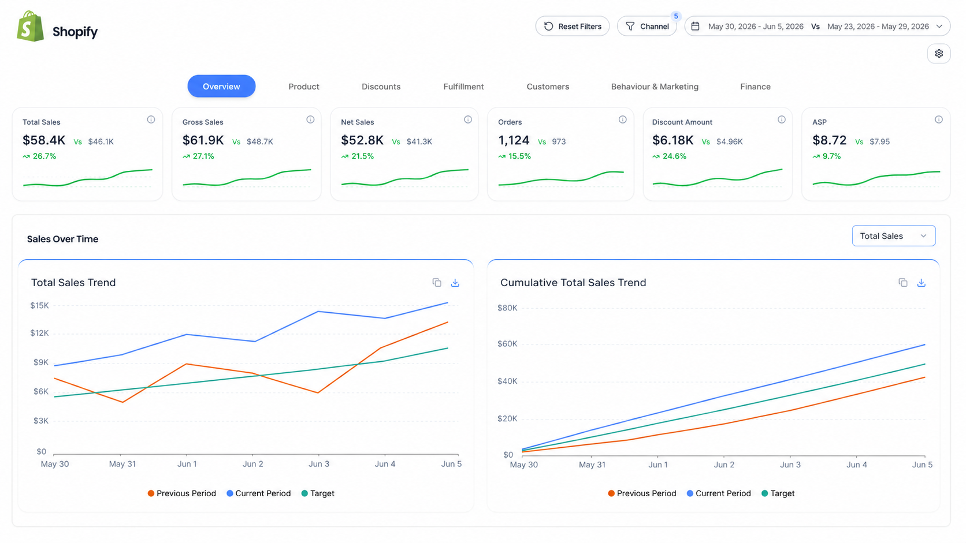This screenshot has width=966, height=543.
Task: Open the settings gear icon
Action: click(x=939, y=54)
